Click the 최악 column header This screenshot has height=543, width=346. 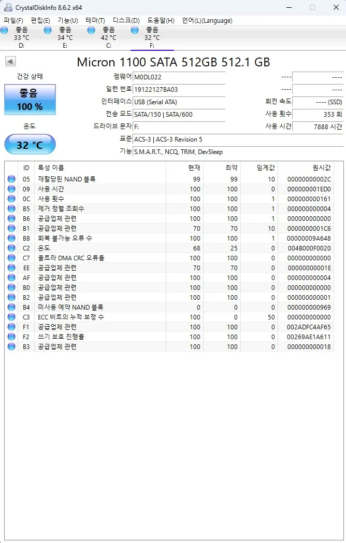point(222,168)
